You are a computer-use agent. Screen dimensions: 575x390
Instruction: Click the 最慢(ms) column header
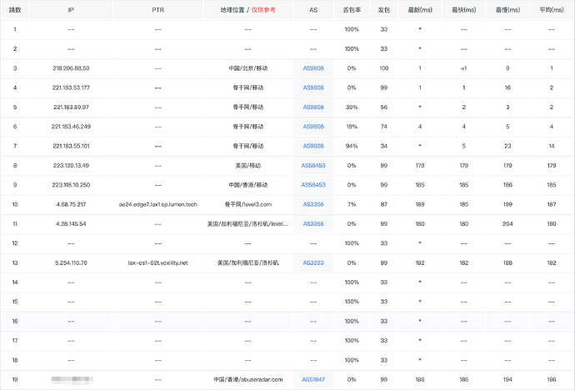pos(507,10)
